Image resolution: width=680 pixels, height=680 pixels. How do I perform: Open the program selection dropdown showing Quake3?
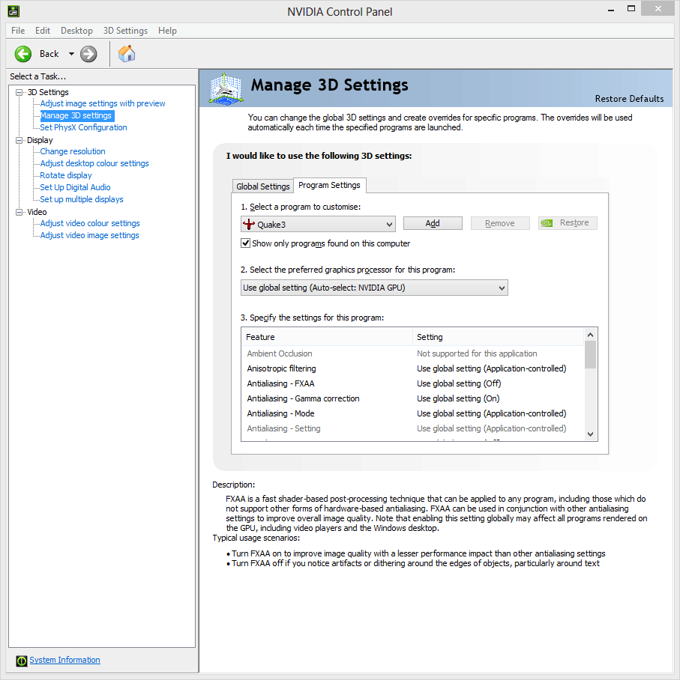click(x=318, y=224)
